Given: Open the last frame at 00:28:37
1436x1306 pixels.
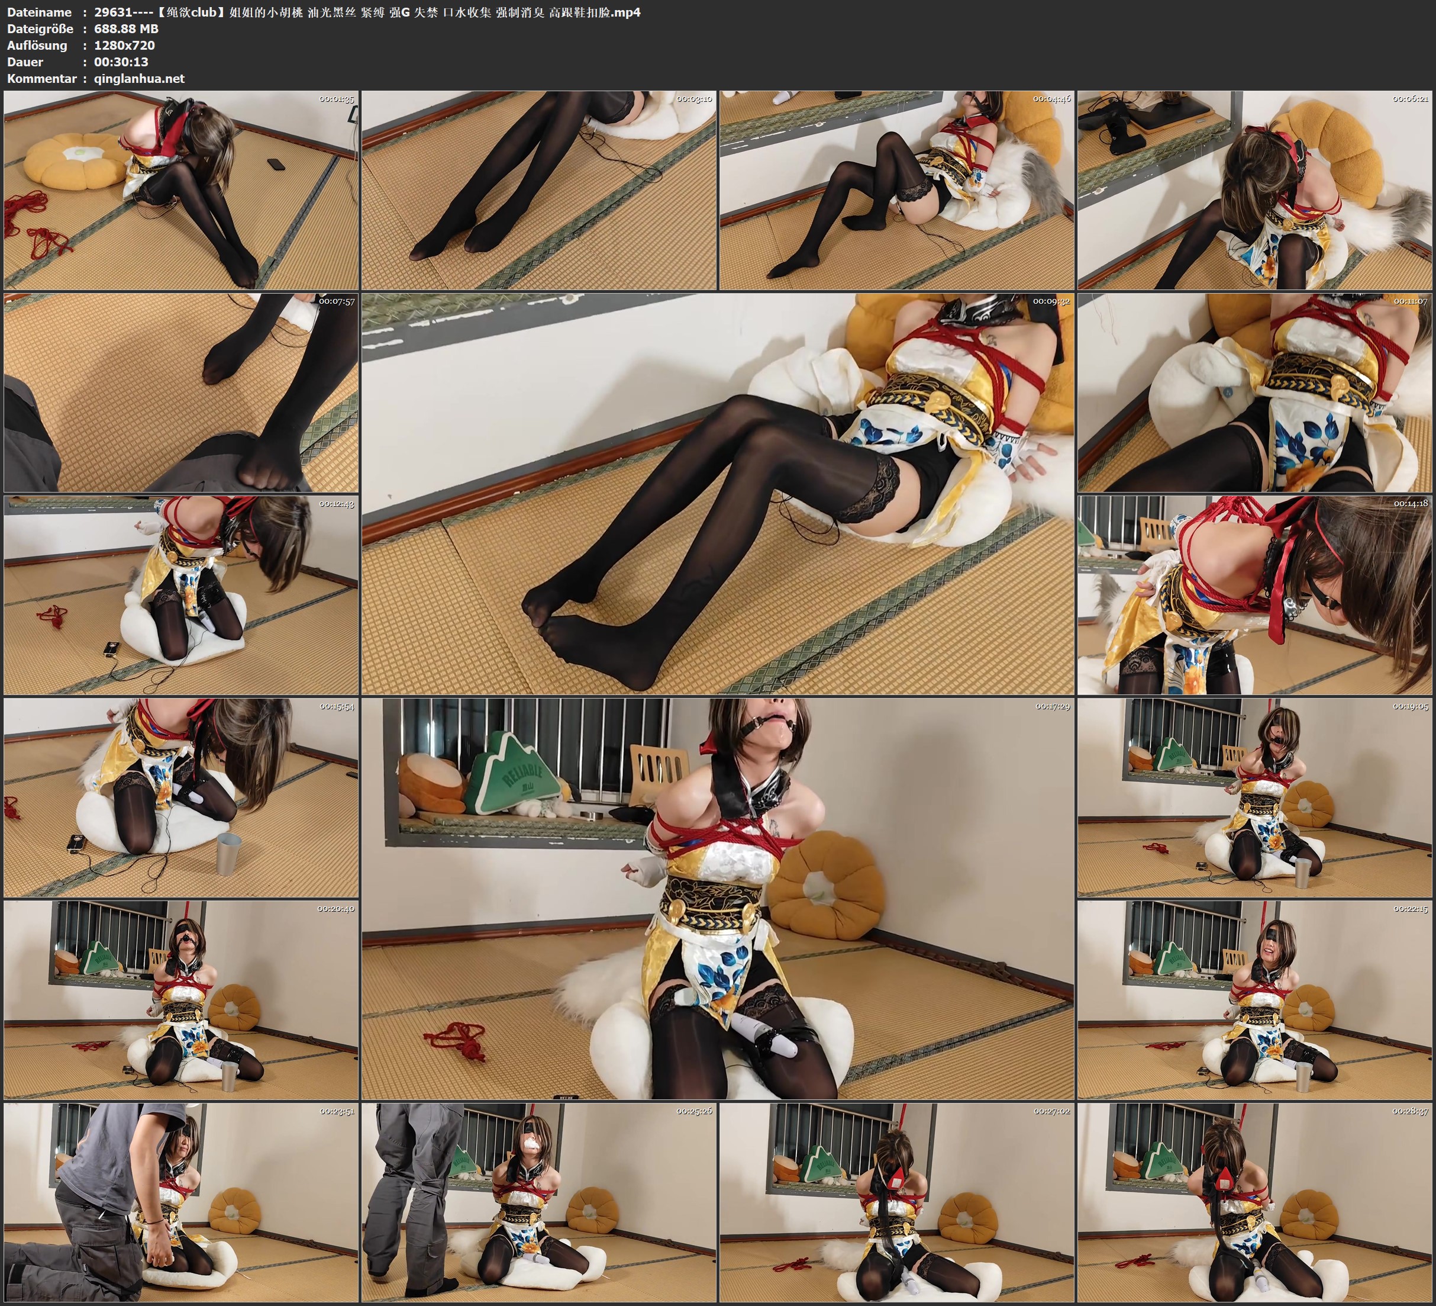Looking at the screenshot, I should pos(1254,1202).
